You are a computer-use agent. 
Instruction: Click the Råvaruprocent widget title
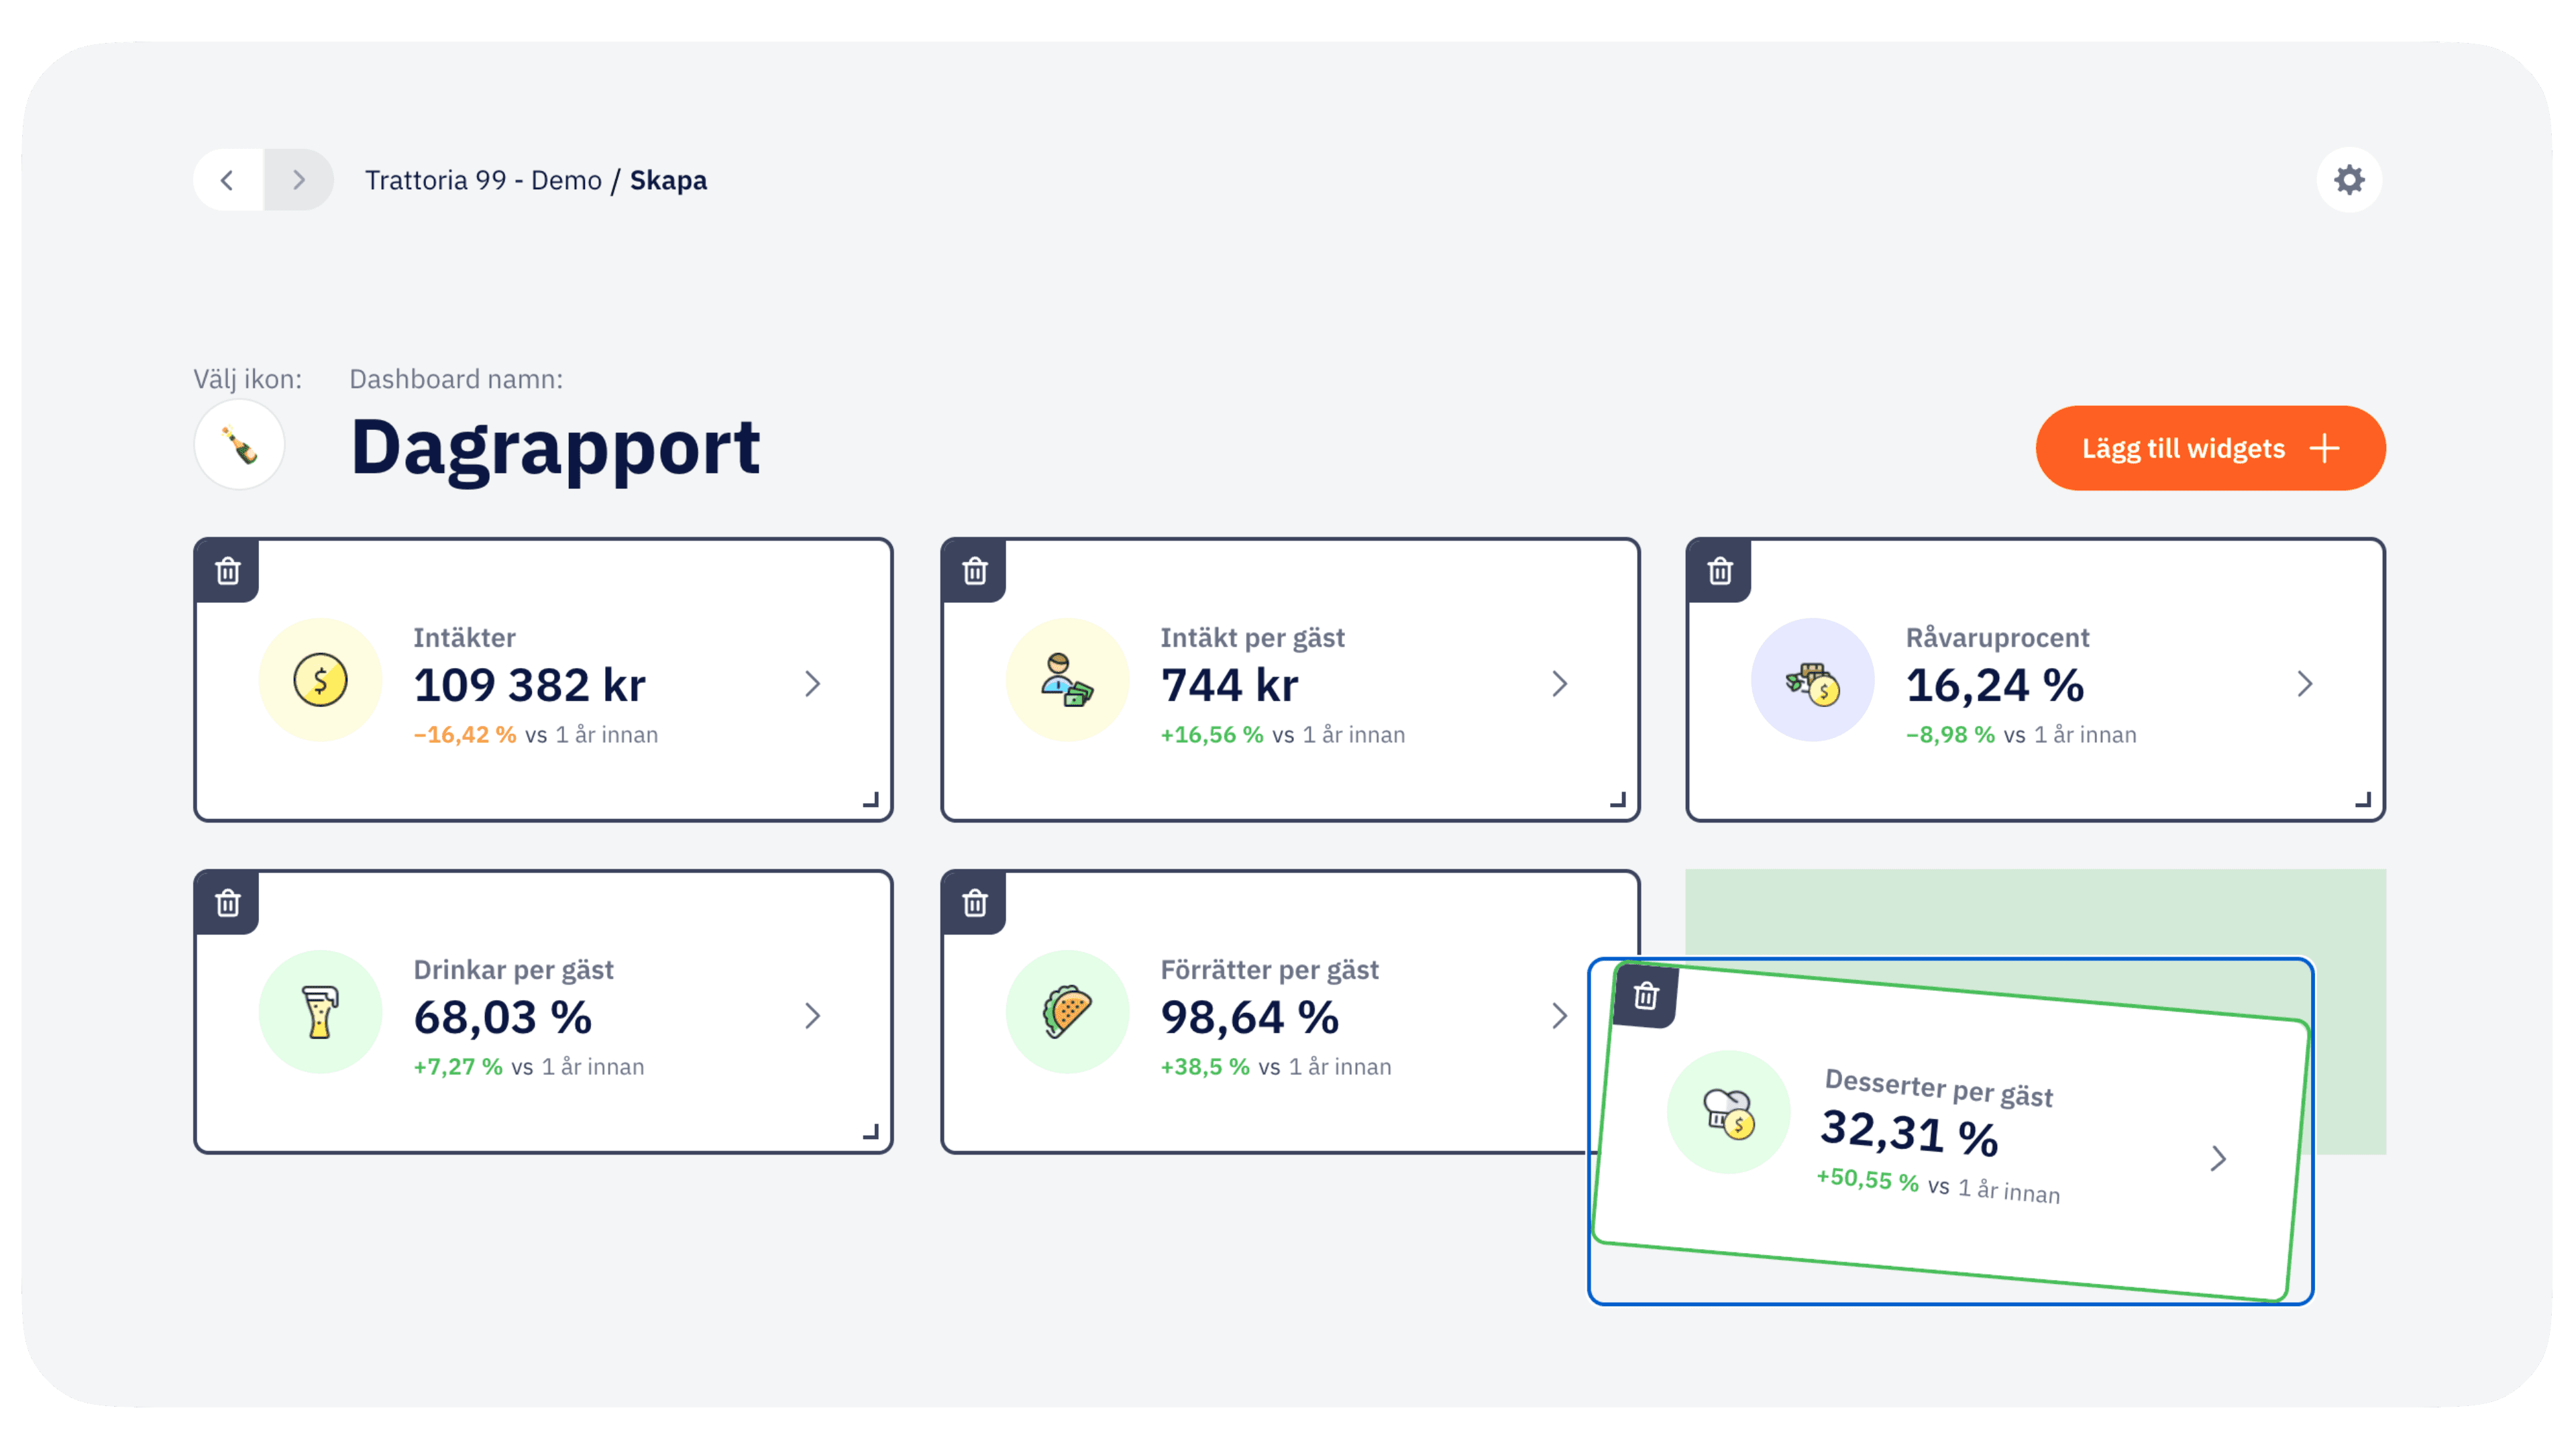pos(1997,637)
